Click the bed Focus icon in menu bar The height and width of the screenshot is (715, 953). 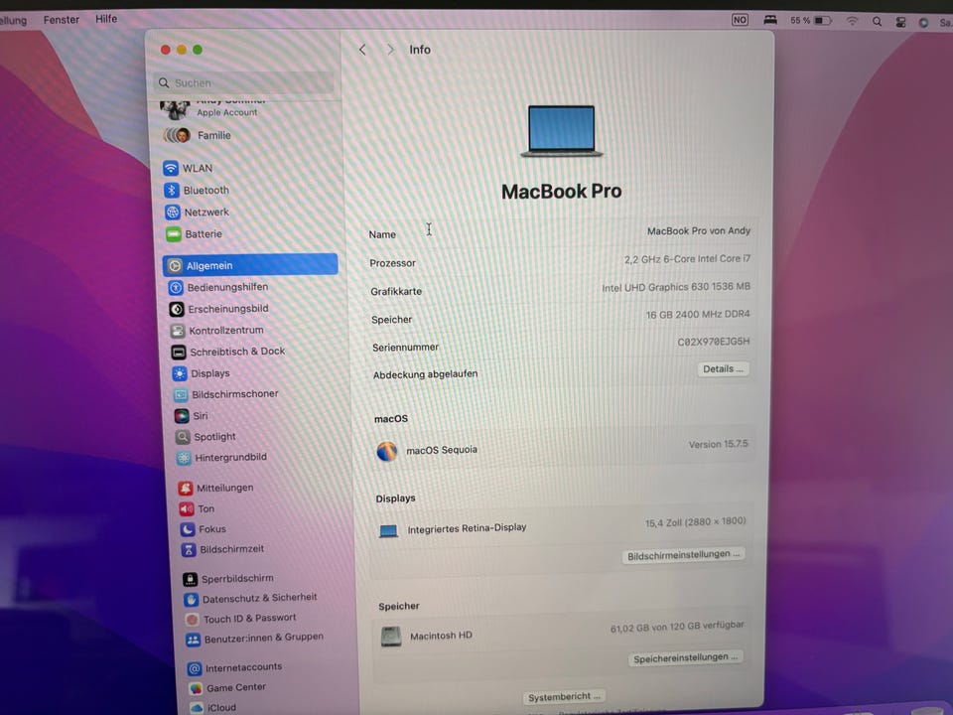770,20
